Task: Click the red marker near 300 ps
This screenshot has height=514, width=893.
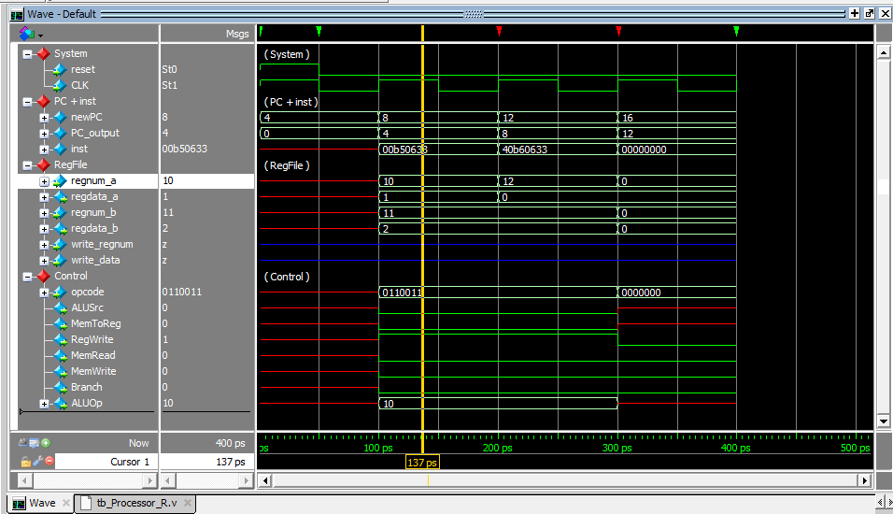Action: point(618,31)
